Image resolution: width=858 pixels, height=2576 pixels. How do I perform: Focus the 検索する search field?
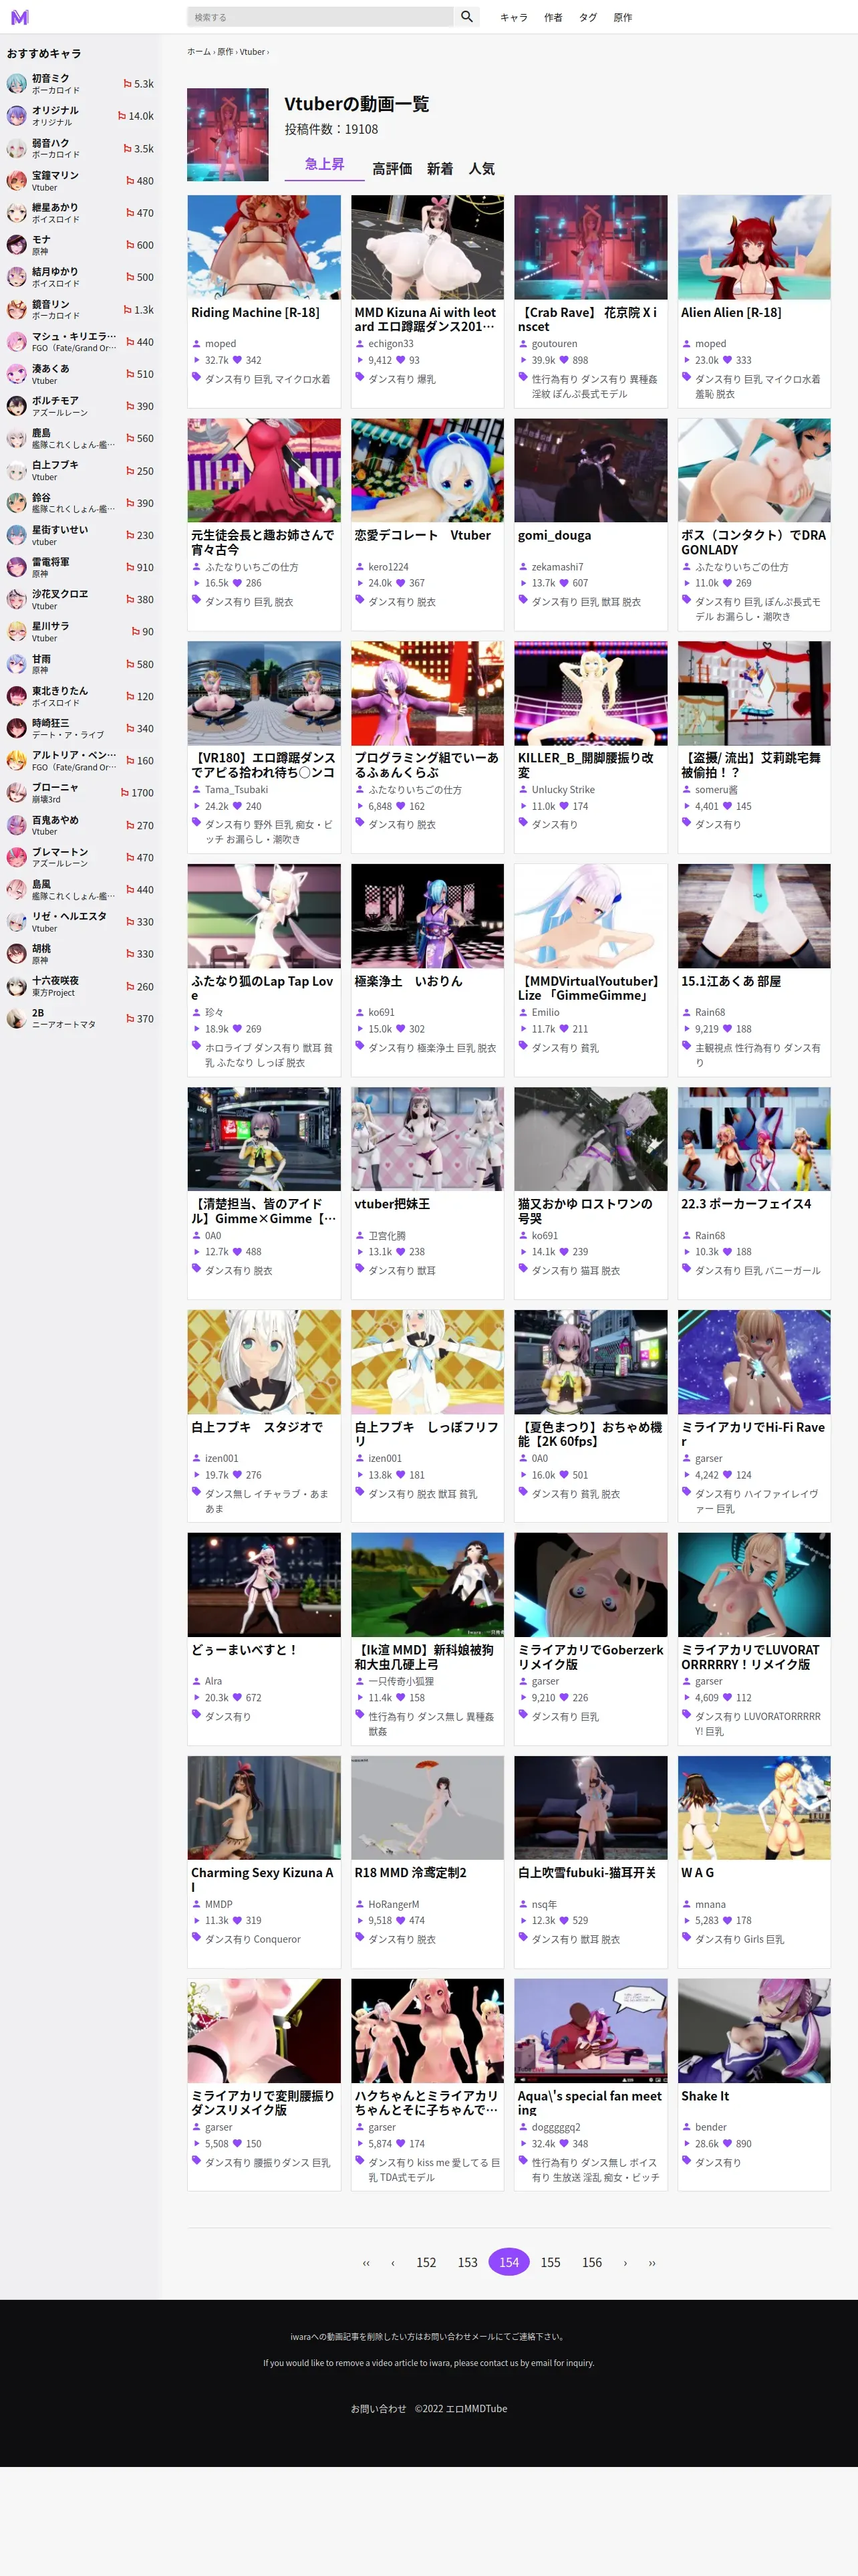(x=319, y=17)
